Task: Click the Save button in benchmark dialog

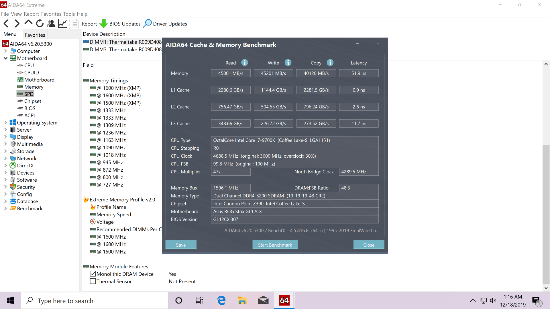Action: pyautogui.click(x=181, y=245)
